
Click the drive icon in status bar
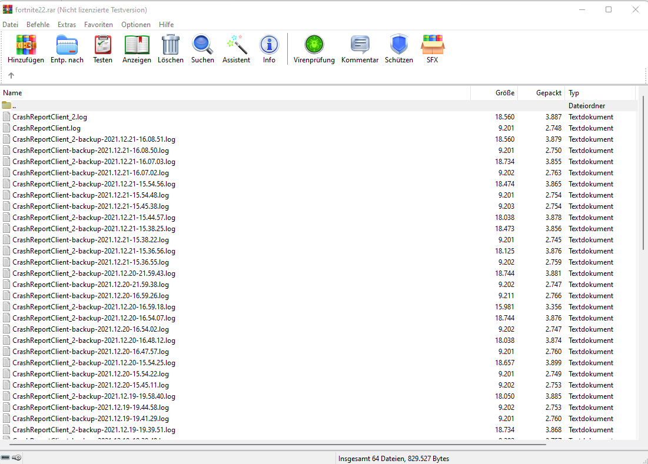[x=5, y=458]
